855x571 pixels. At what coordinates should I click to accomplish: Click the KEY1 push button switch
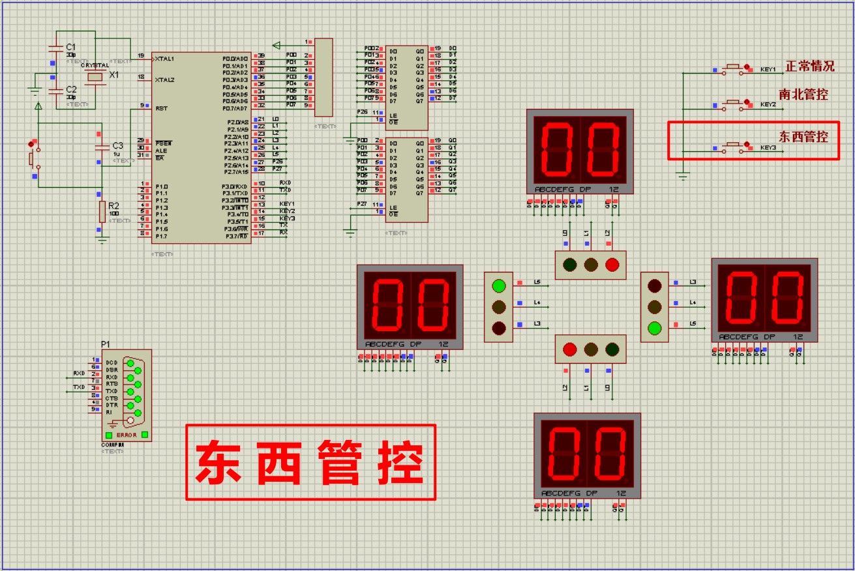pos(732,68)
